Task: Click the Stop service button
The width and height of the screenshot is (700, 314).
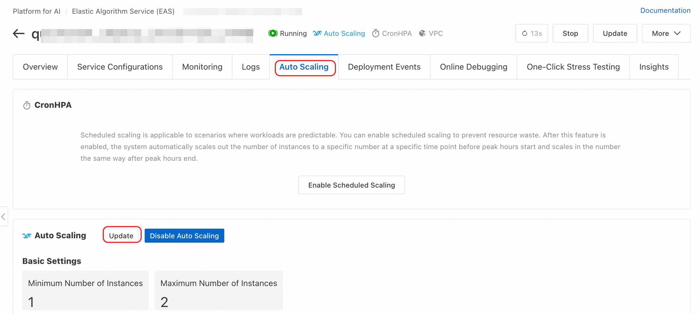Action: [x=570, y=33]
